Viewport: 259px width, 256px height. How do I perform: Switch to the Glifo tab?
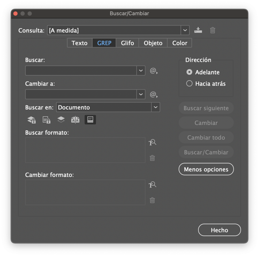tap(127, 43)
